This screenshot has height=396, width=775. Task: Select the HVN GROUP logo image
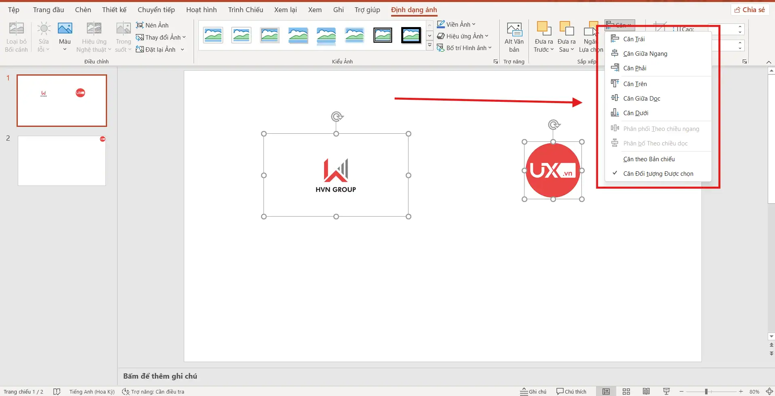pos(336,175)
